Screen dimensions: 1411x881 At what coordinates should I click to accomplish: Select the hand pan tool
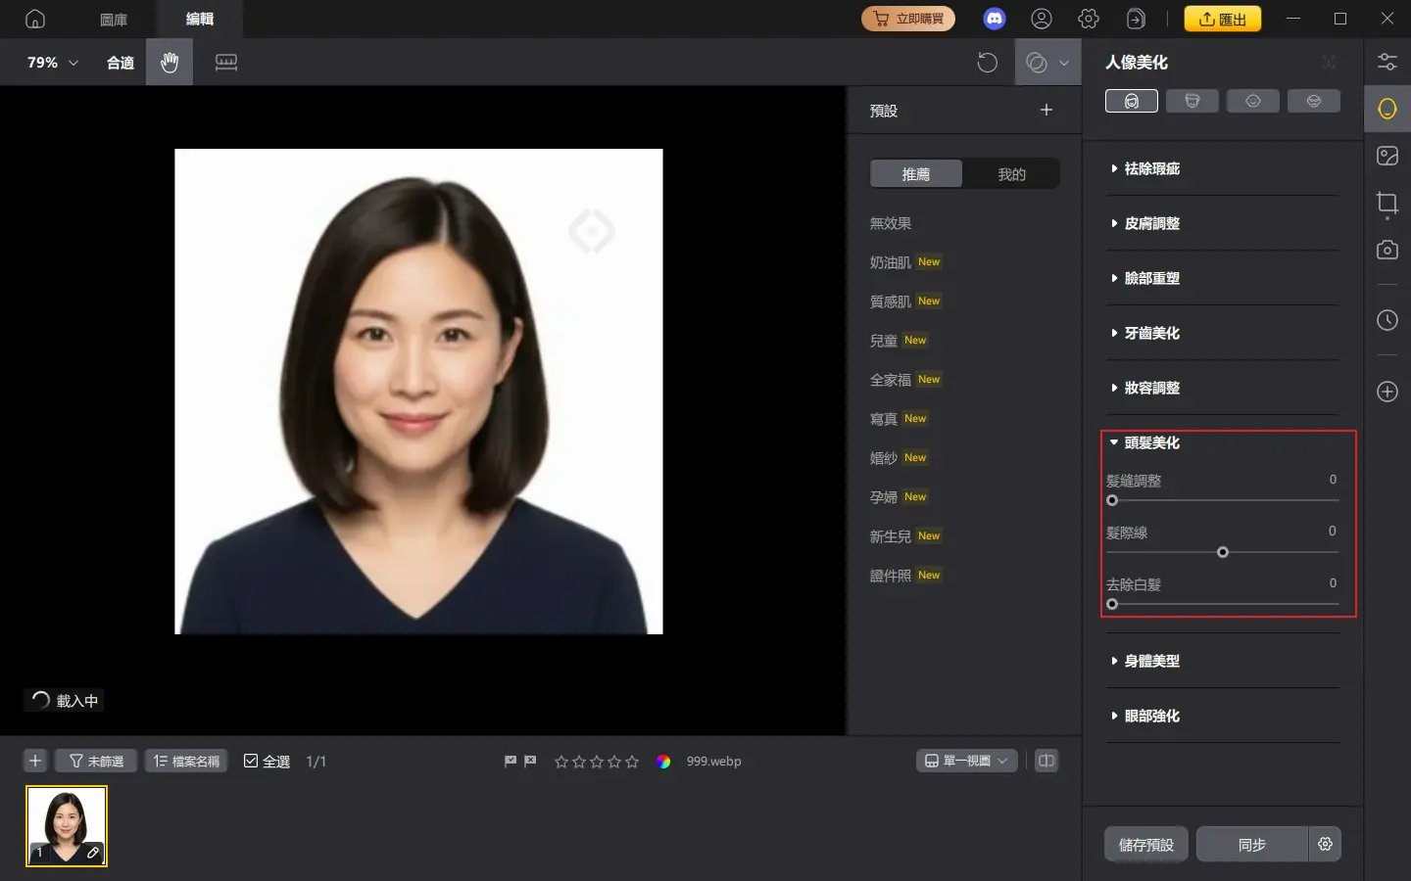coord(169,62)
